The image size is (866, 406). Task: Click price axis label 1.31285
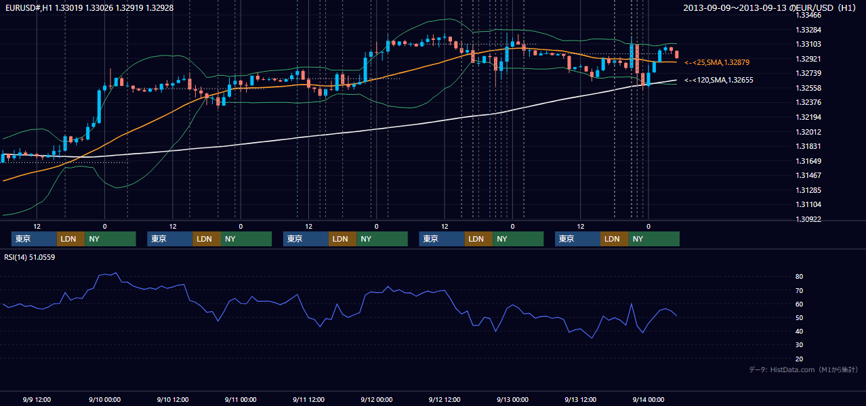tap(808, 190)
